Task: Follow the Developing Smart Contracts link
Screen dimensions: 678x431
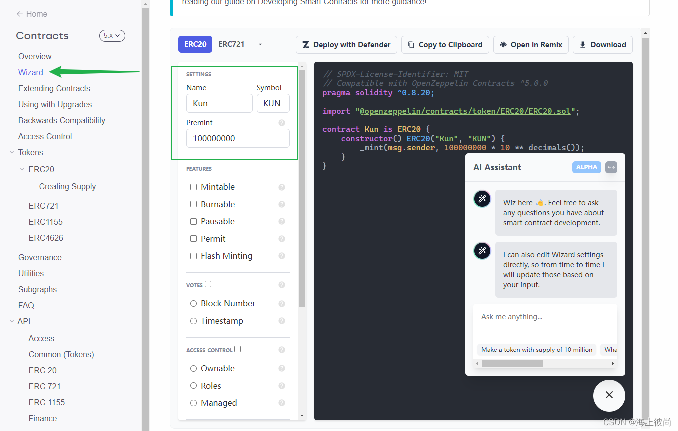Action: pyautogui.click(x=308, y=2)
